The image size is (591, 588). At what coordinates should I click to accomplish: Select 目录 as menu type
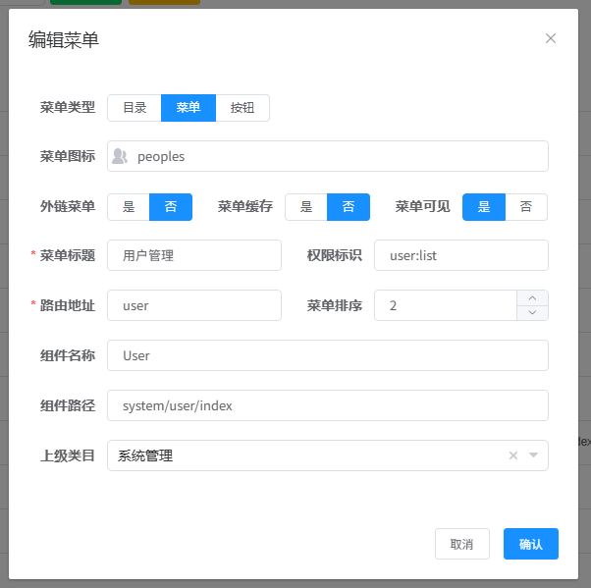(134, 108)
